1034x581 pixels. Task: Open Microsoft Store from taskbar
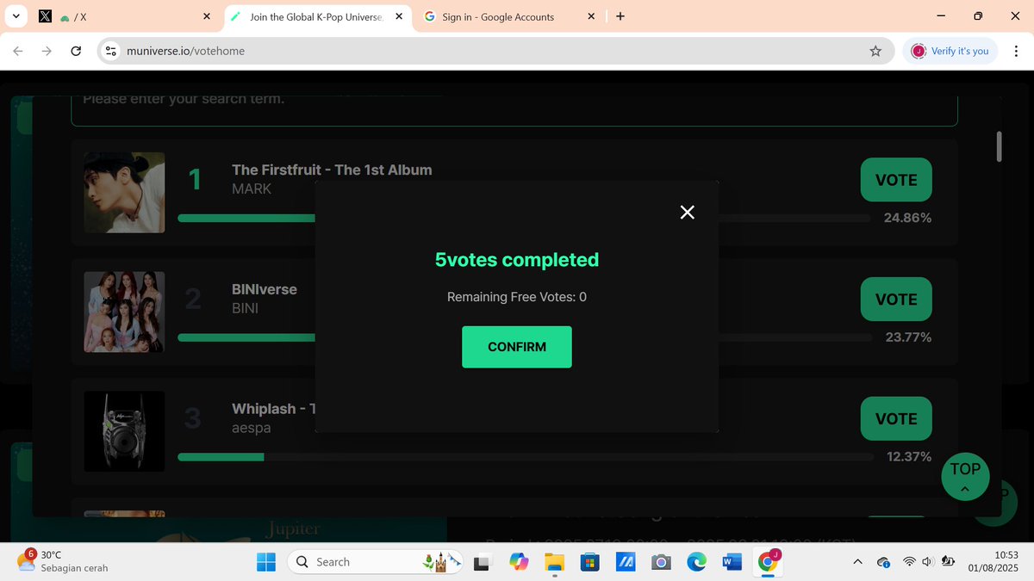click(x=589, y=562)
